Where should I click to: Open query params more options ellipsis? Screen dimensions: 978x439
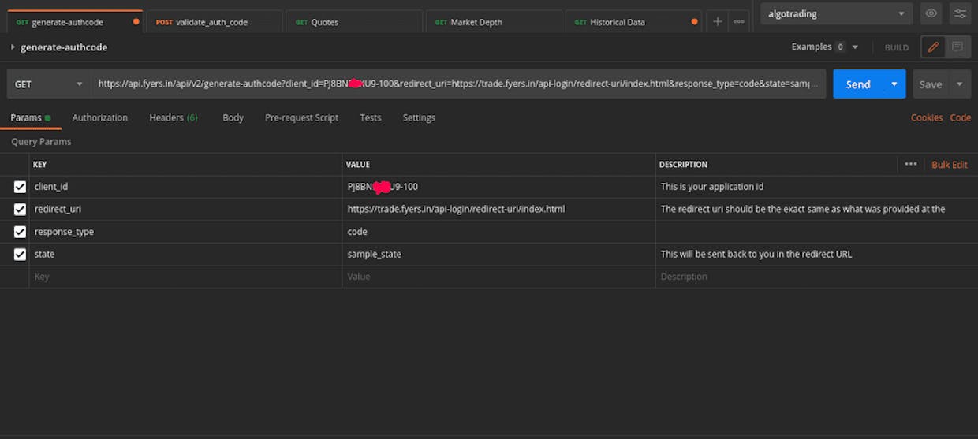point(910,164)
